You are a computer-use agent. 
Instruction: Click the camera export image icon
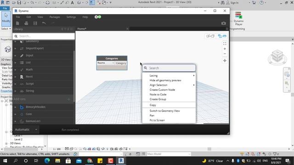(224, 23)
